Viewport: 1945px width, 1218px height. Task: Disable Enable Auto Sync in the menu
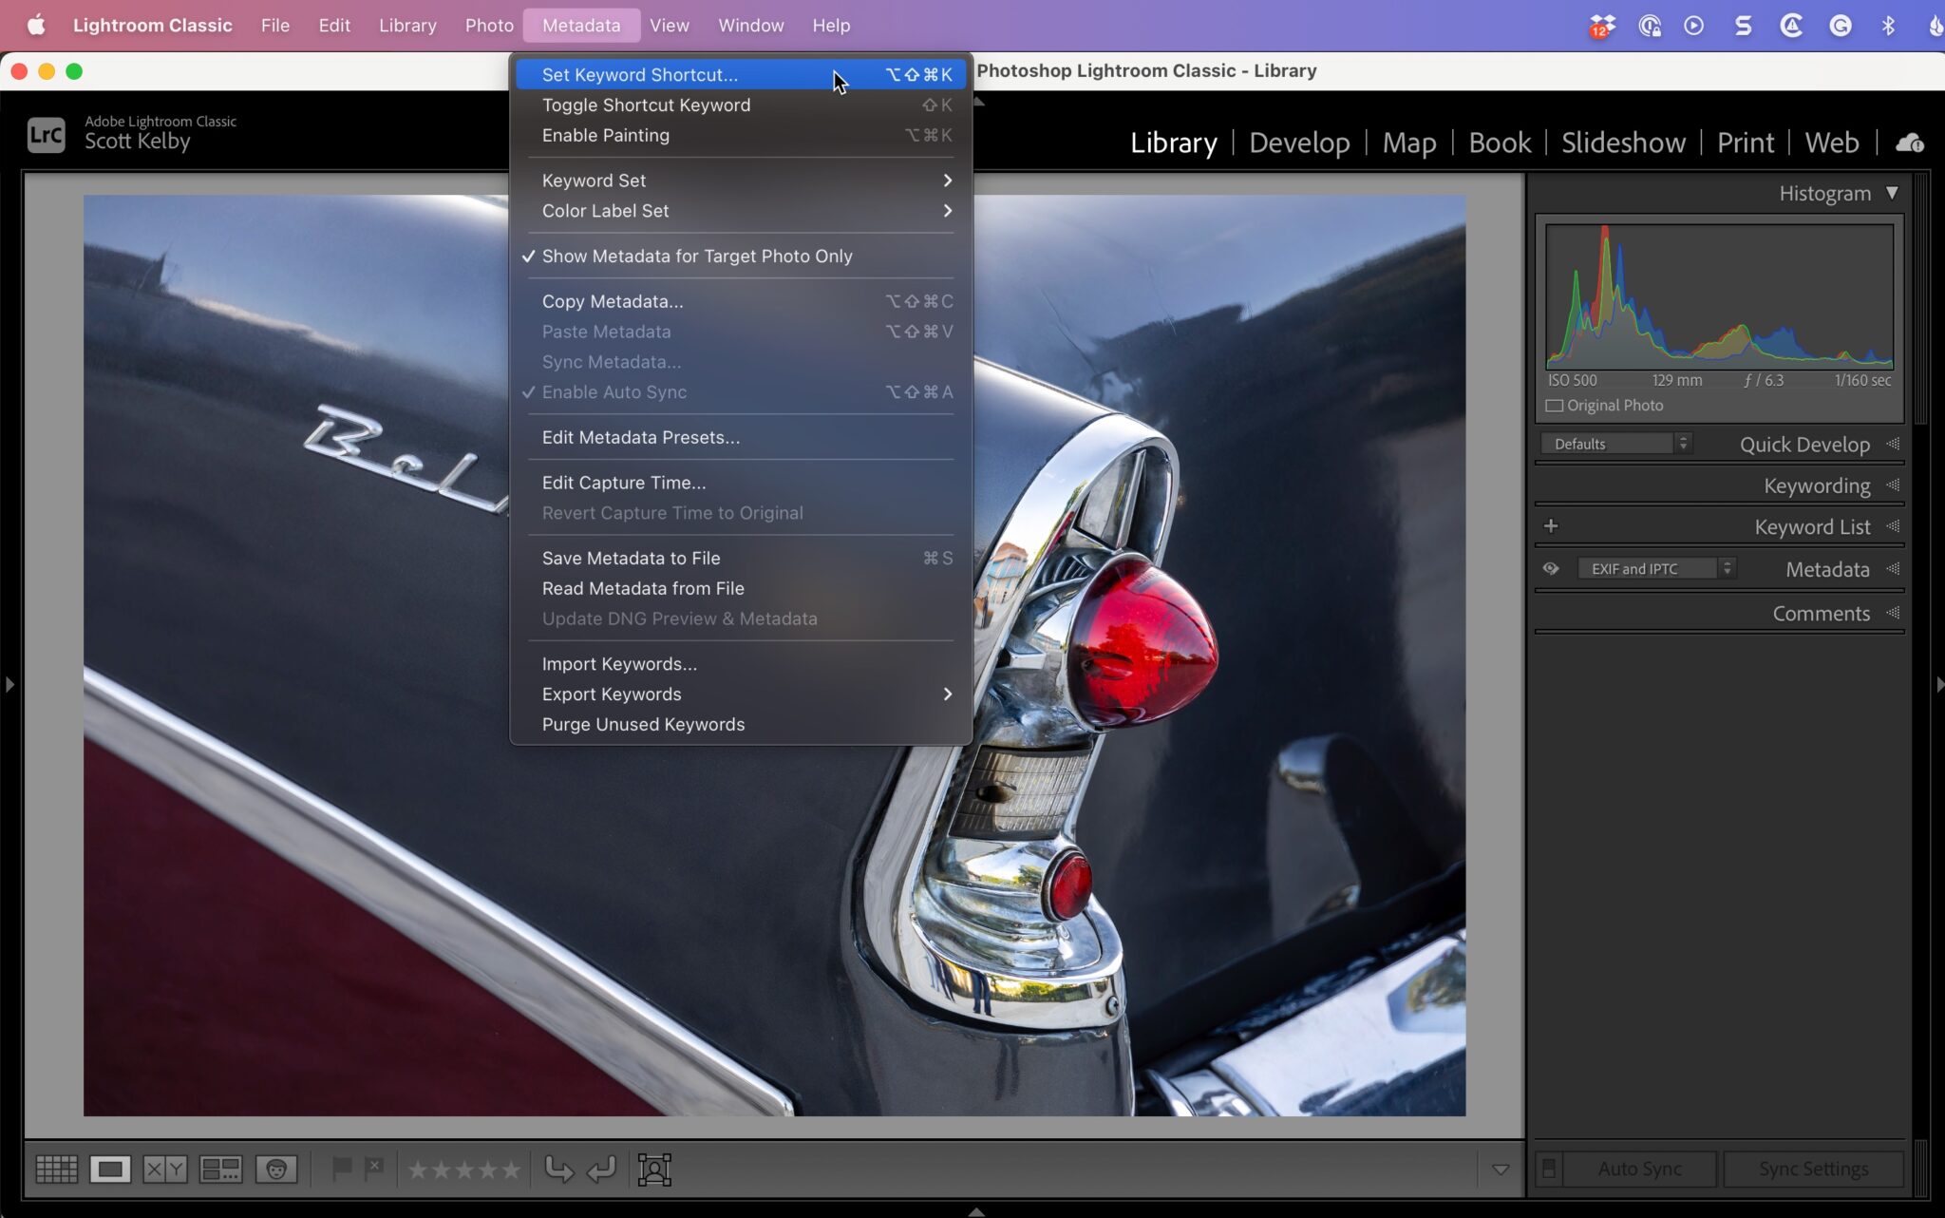click(x=614, y=391)
